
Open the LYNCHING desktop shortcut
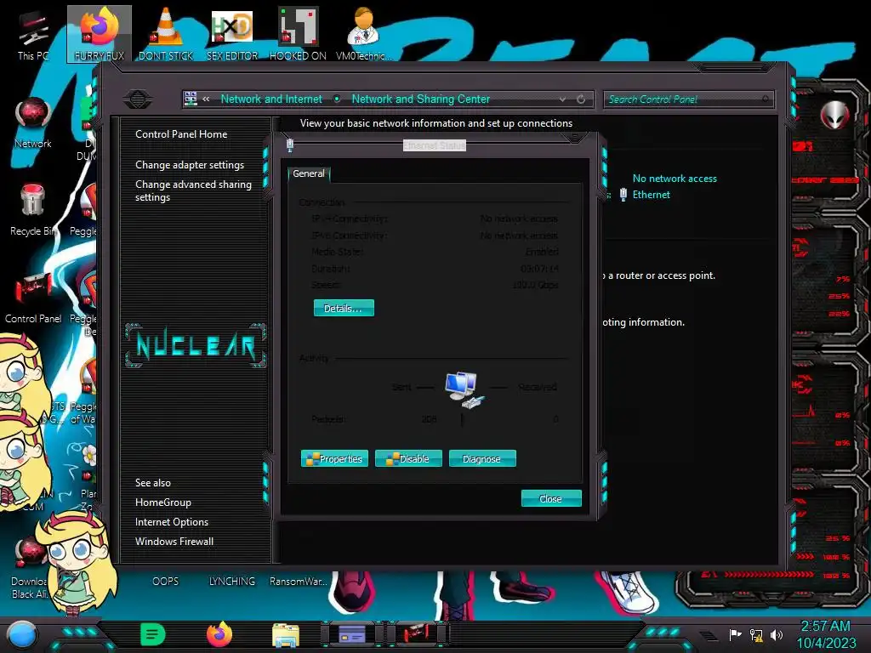point(232,581)
